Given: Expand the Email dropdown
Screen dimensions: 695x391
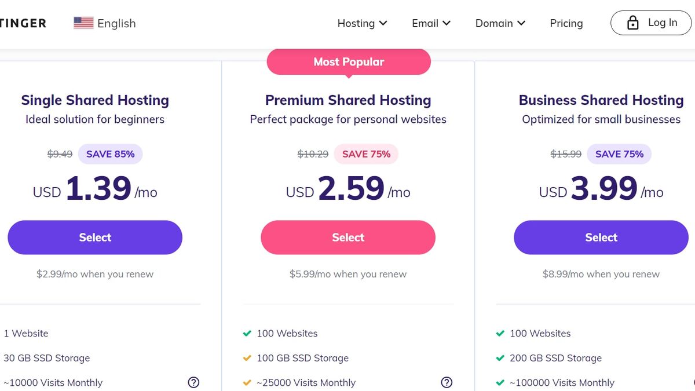Looking at the screenshot, I should (431, 23).
